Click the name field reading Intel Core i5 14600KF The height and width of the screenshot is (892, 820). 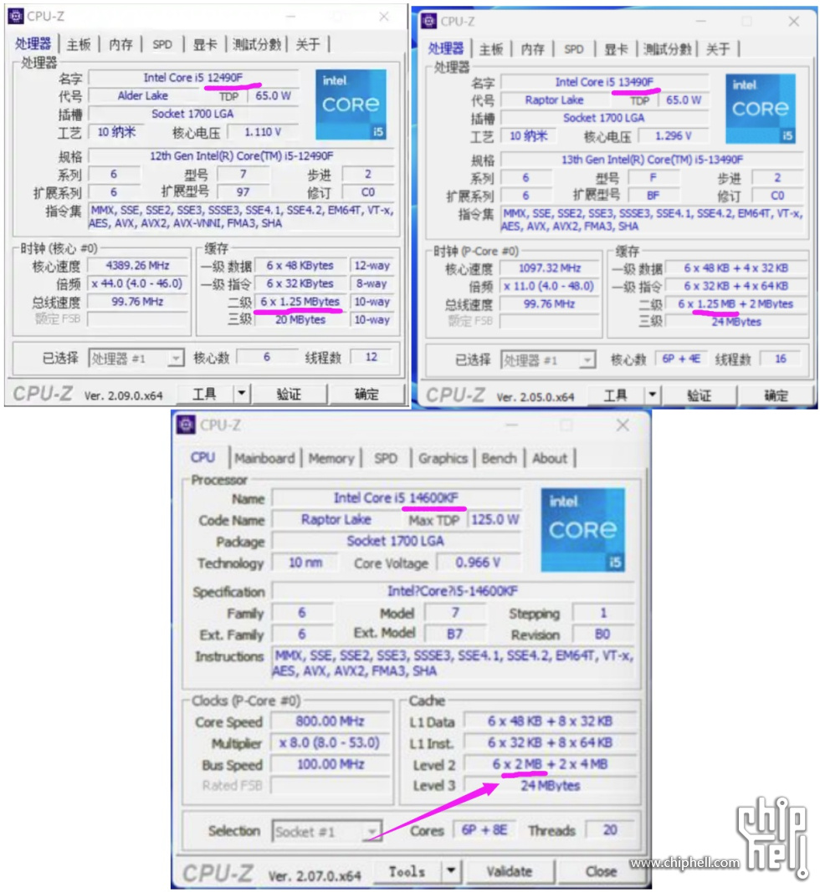[x=396, y=498]
